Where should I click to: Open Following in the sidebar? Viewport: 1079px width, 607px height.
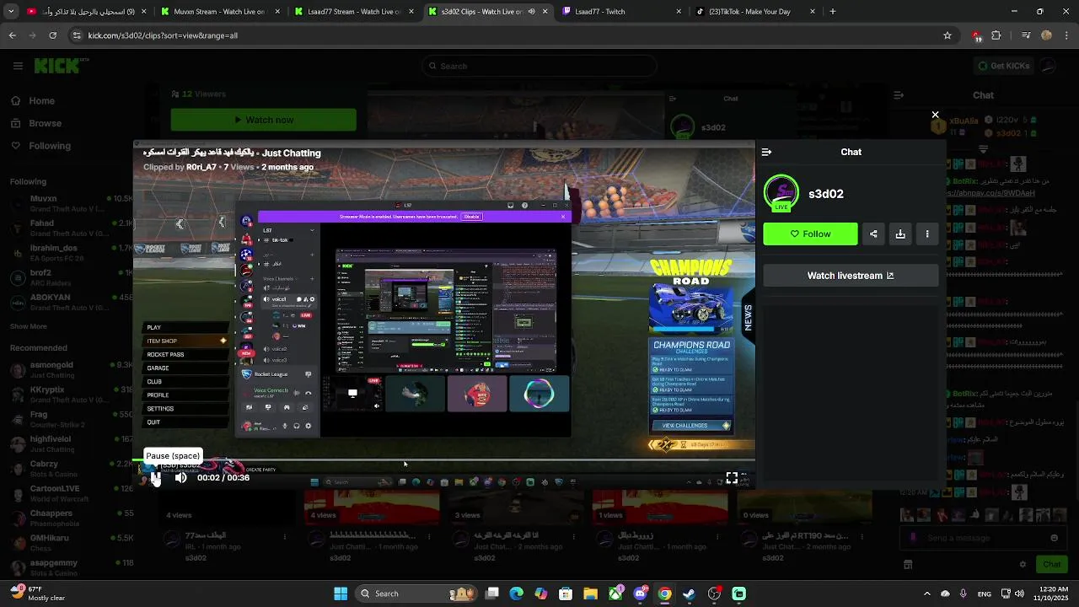(x=50, y=146)
